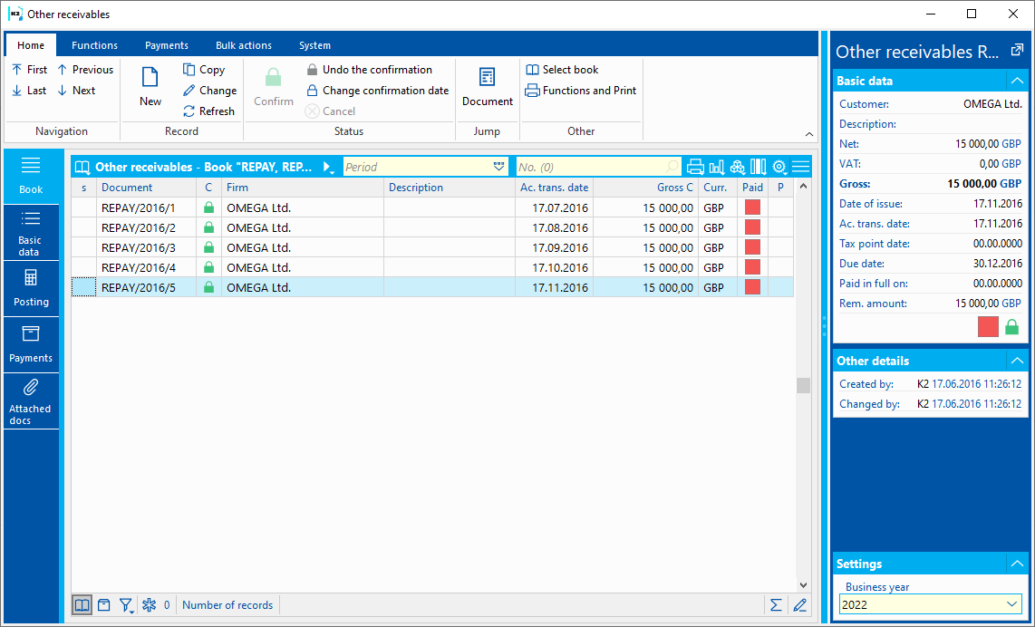This screenshot has width=1035, height=627.
Task: Click the filter funnel icon in status bar
Action: [126, 605]
